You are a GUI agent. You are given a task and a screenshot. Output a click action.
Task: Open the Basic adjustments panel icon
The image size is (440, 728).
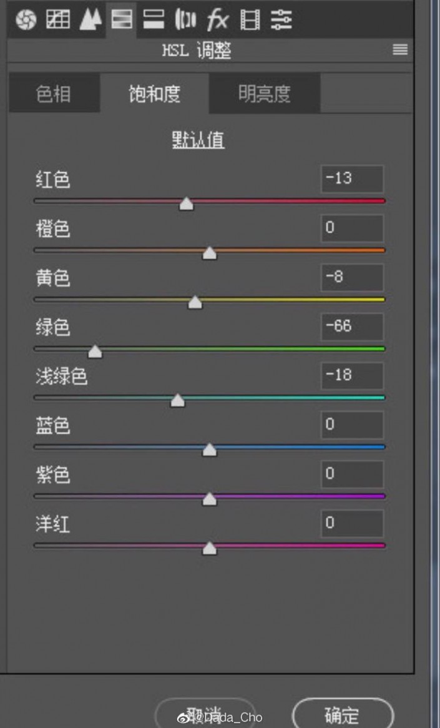pyautogui.click(x=24, y=20)
